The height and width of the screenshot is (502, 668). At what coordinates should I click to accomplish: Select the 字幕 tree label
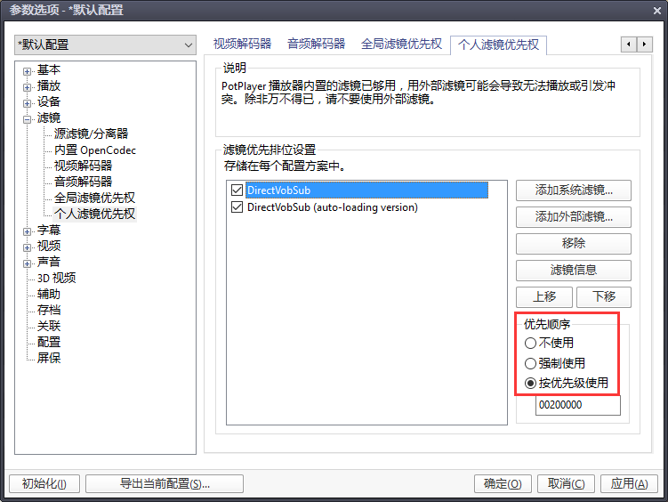pos(49,231)
